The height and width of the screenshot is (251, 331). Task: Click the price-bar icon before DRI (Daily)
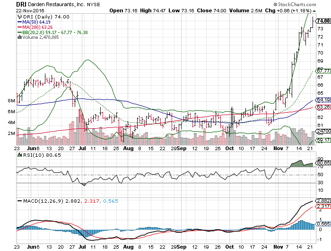19,17
